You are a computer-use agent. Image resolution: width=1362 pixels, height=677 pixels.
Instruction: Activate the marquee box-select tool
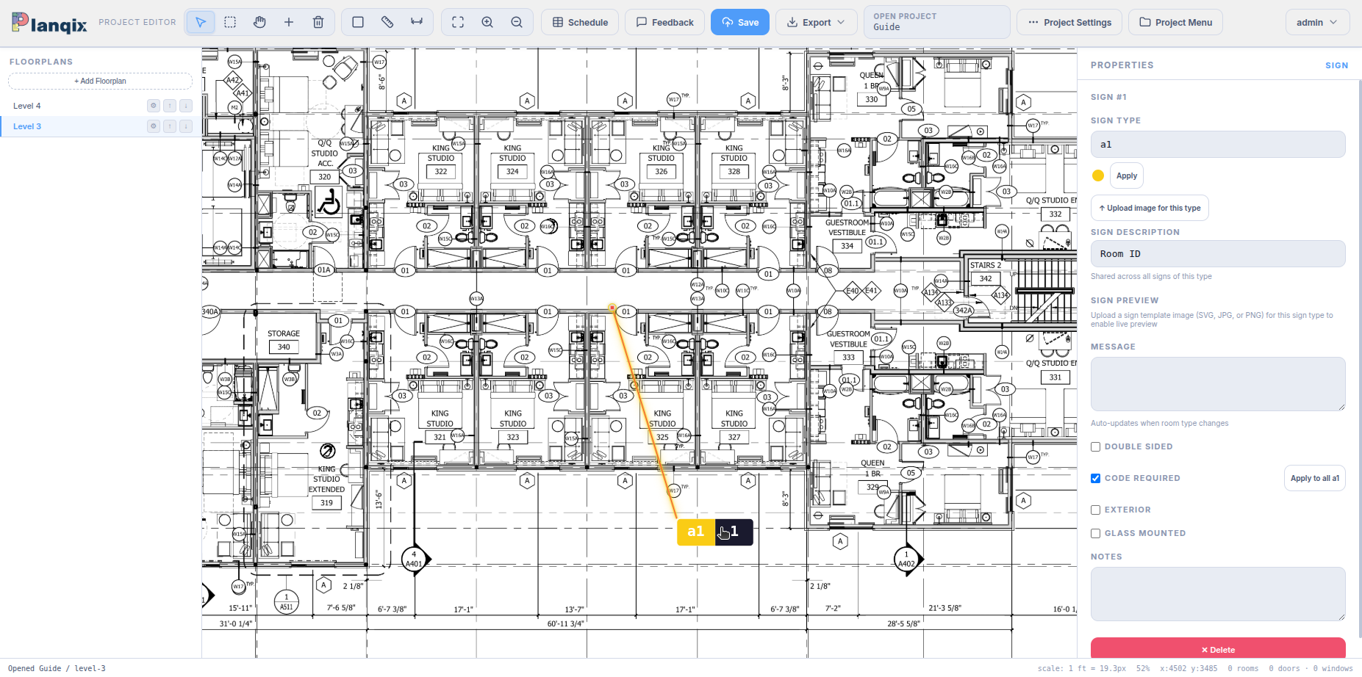click(230, 22)
